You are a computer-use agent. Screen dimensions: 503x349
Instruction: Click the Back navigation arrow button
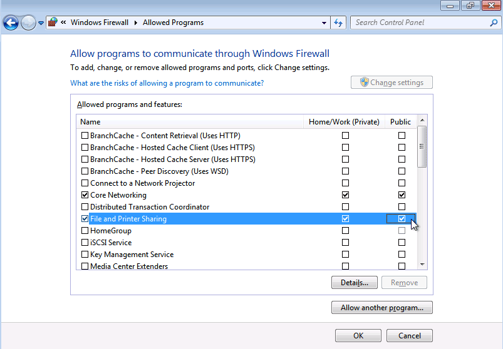click(x=11, y=23)
